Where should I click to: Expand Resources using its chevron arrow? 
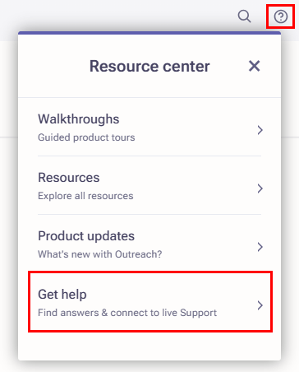pyautogui.click(x=260, y=188)
